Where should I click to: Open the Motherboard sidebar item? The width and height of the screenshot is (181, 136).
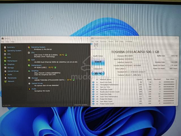pos(12,61)
